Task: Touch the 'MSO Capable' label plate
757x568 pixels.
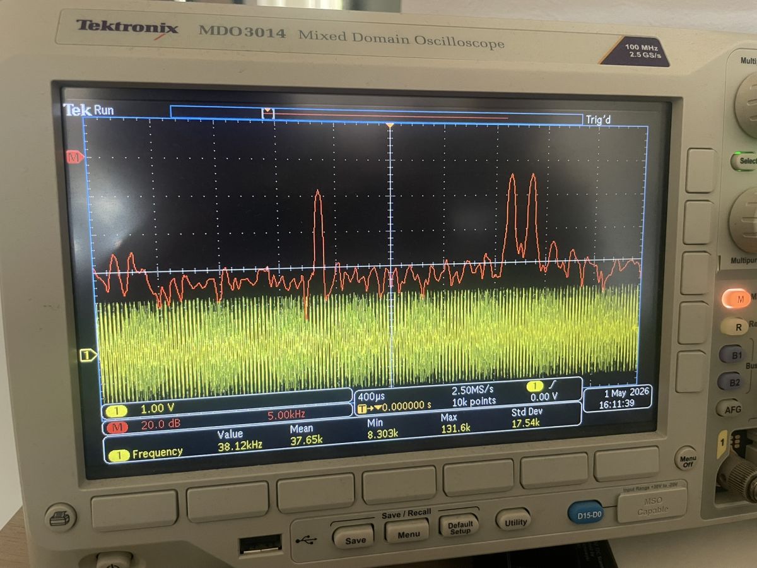Action: pos(652,506)
